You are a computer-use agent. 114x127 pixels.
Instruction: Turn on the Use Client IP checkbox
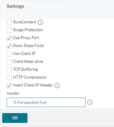click(9, 54)
